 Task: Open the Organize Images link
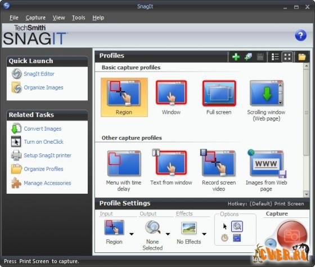pyautogui.click(x=43, y=87)
